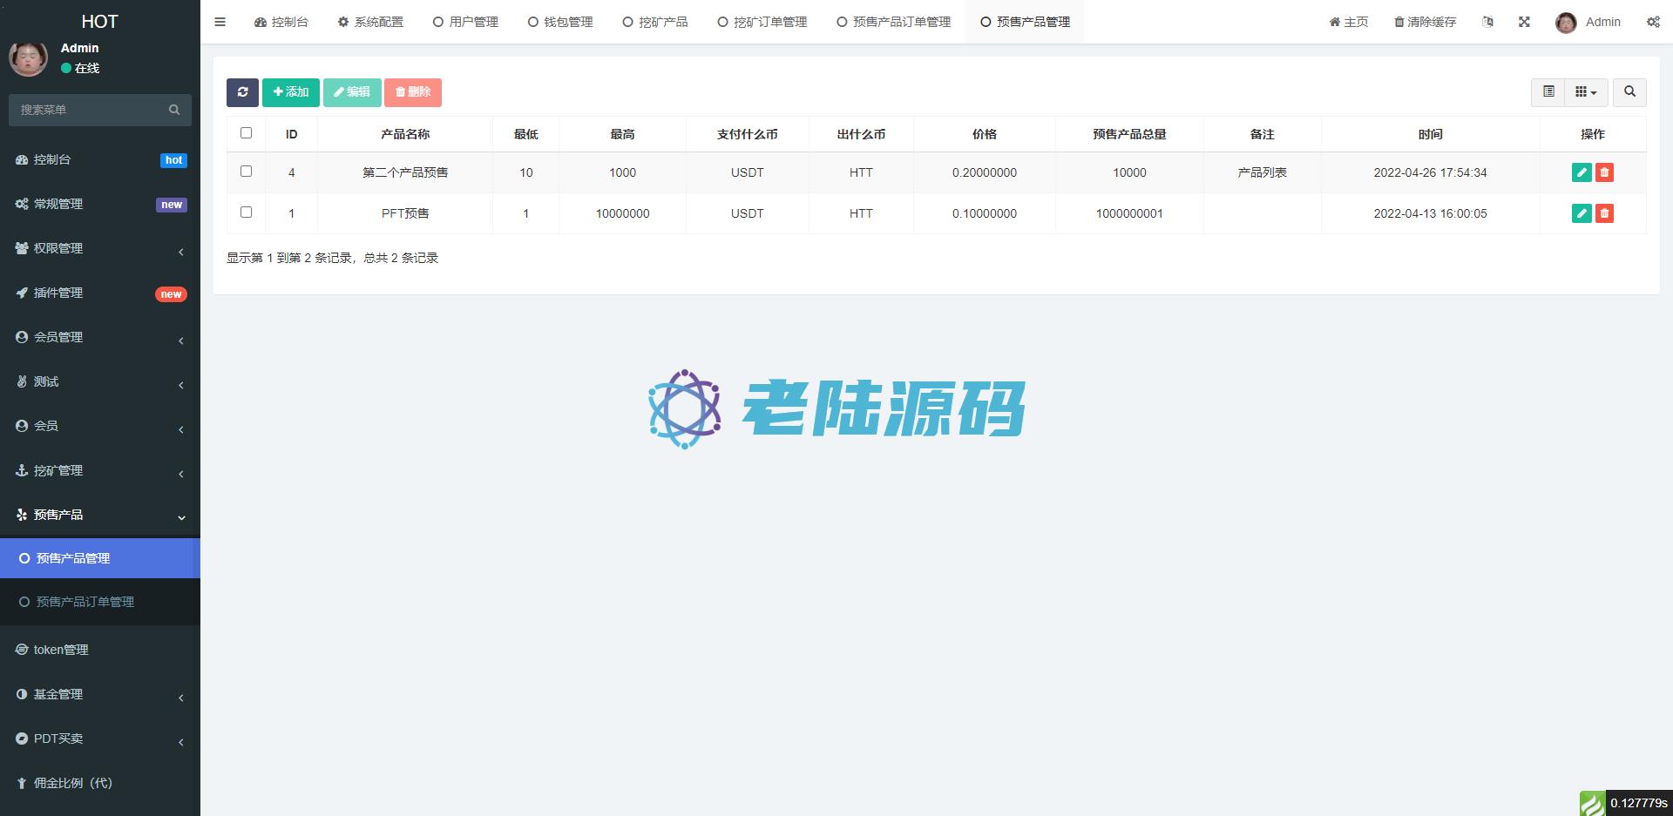Image resolution: width=1673 pixels, height=816 pixels.
Task: Open 预售产品订单管理 in the sidebar
Action: [85, 602]
